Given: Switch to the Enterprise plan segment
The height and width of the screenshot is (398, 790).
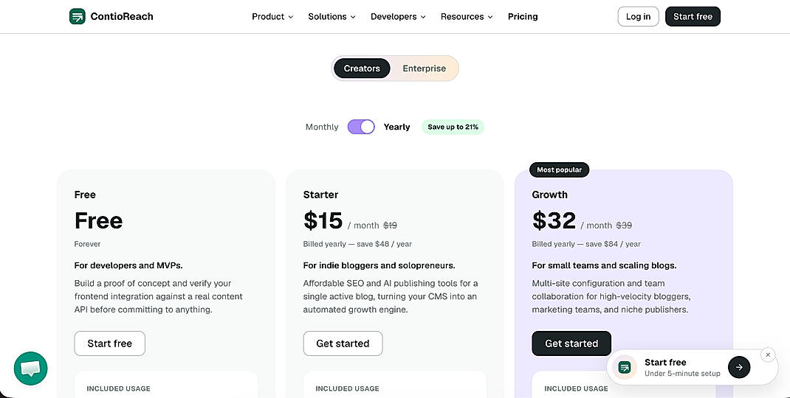Looking at the screenshot, I should 425,69.
